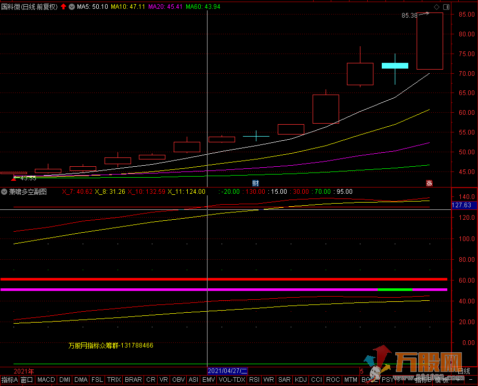Click the cyan filled candlestick body
Screen dimensions: 478x386
(x=395, y=65)
